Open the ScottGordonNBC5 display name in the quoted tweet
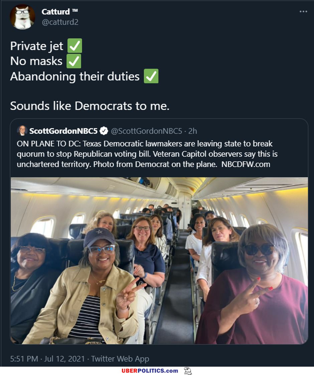 coord(63,131)
